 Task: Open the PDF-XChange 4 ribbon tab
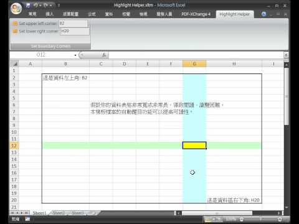[x=196, y=14]
